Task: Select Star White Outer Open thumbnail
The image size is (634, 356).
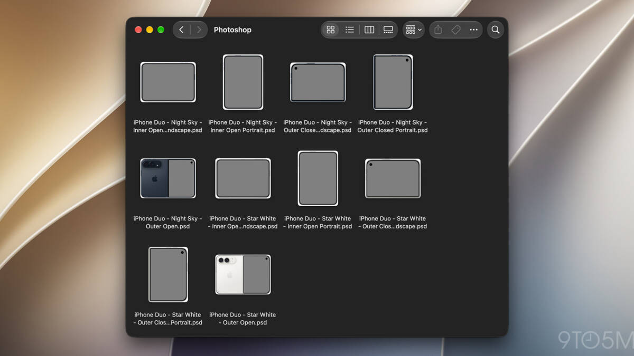Action: 243,275
